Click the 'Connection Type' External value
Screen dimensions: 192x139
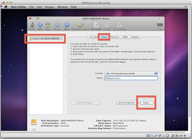pyautogui.click(x=65, y=126)
